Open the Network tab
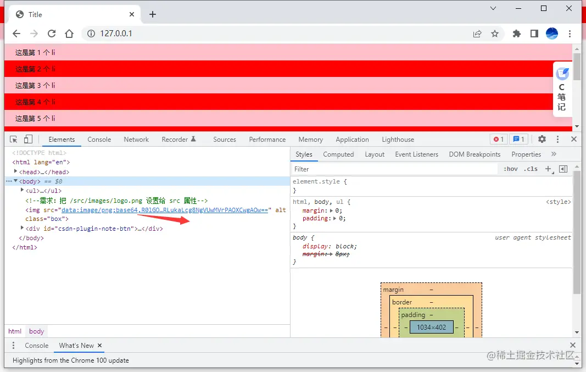Viewport: 586px width, 372px height. (x=136, y=140)
